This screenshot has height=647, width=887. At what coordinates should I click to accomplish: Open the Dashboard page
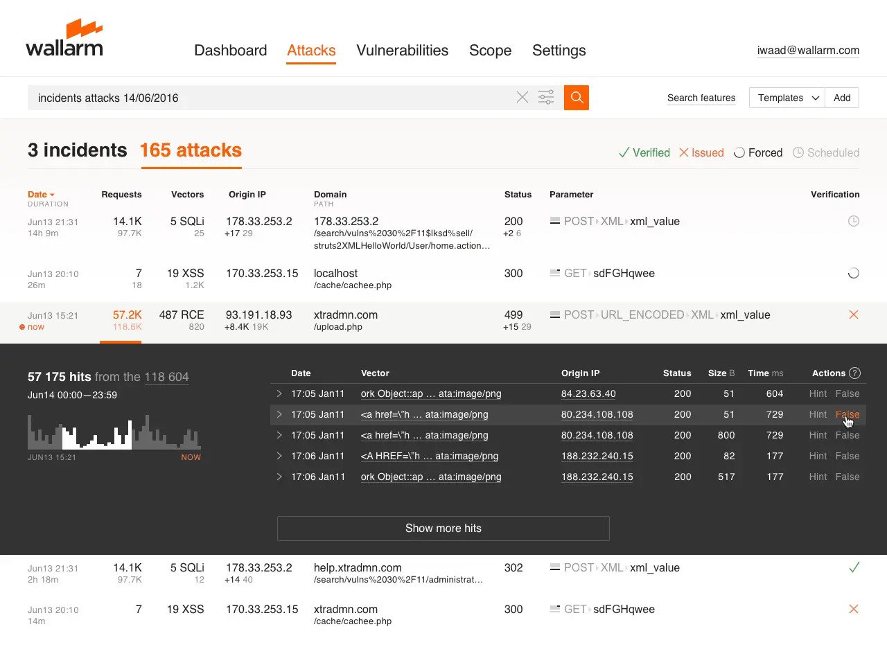tap(231, 50)
